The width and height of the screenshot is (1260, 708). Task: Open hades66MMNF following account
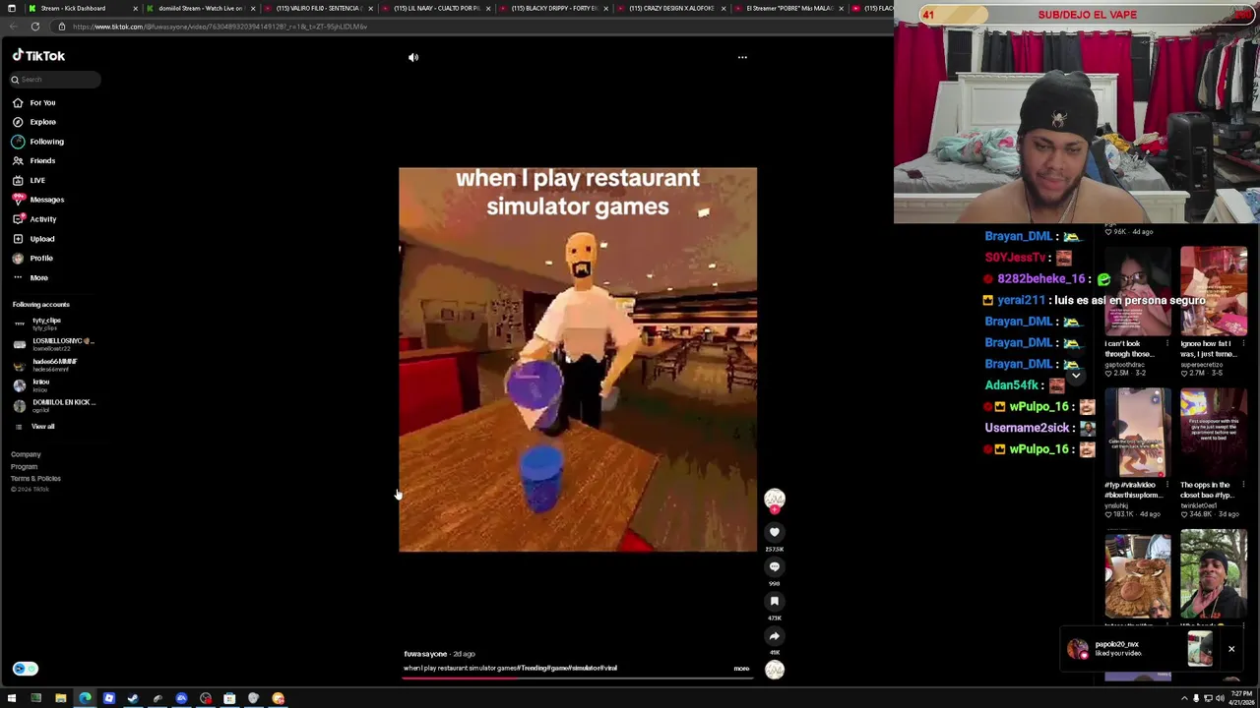(x=45, y=364)
